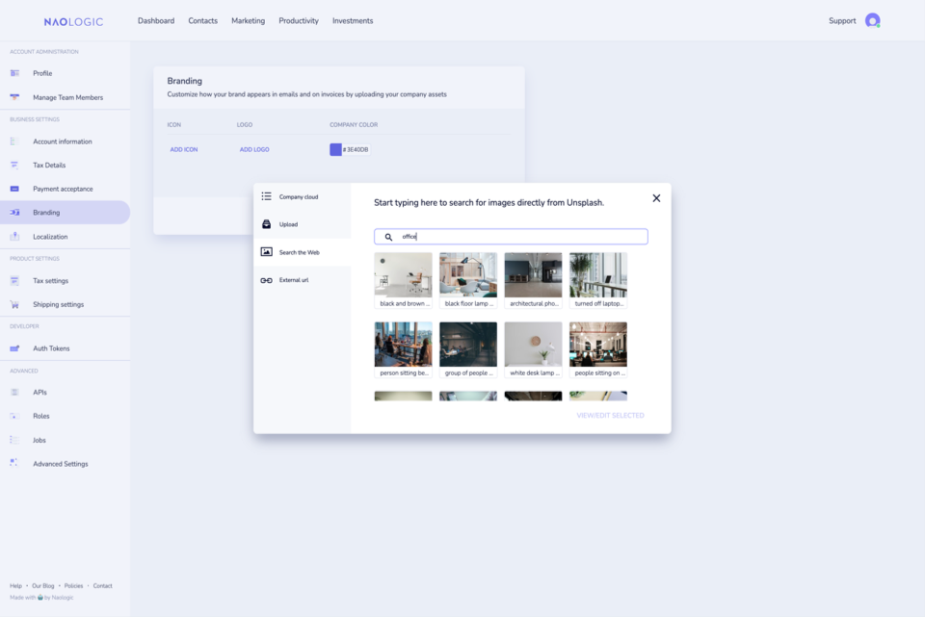
Task: Select the 'turned off laptop' thumbnail
Action: (598, 280)
